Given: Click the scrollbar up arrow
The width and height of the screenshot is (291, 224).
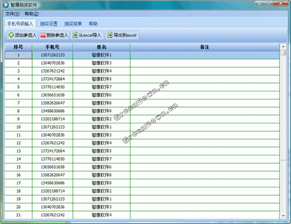Looking at the screenshot, I should (283, 47).
